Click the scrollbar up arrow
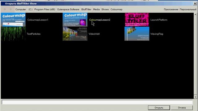 [195, 14]
